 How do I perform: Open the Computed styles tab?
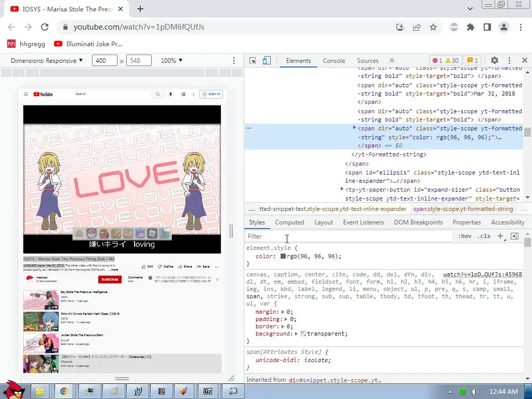pyautogui.click(x=289, y=222)
